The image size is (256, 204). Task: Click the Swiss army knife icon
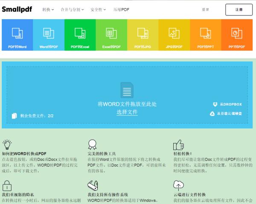(x=93, y=185)
